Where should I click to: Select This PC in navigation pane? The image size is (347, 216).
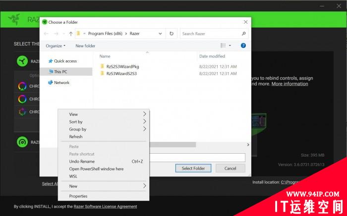tap(66, 72)
